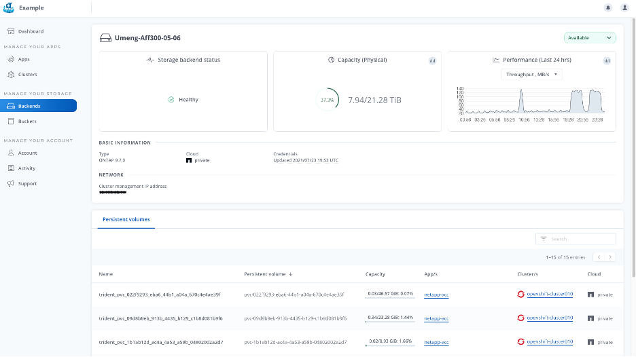This screenshot has width=636, height=357.
Task: Click netapp-acc link in first row
Action: click(x=436, y=295)
